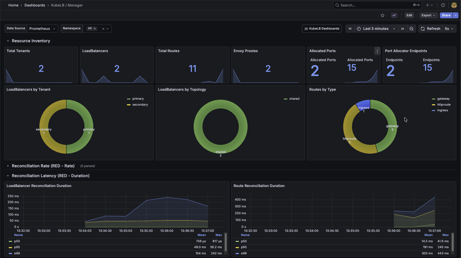
Task: Click the plus icon to create new item
Action: point(428,5)
